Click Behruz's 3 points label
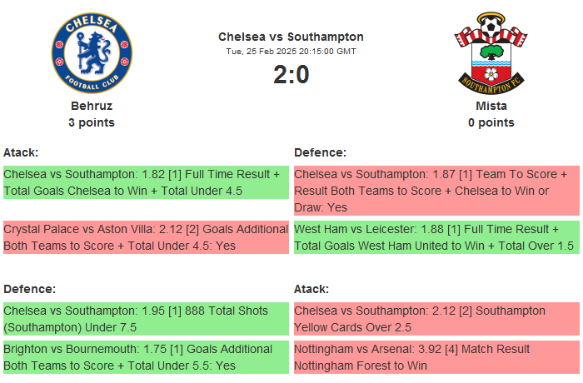 pyautogui.click(x=92, y=122)
